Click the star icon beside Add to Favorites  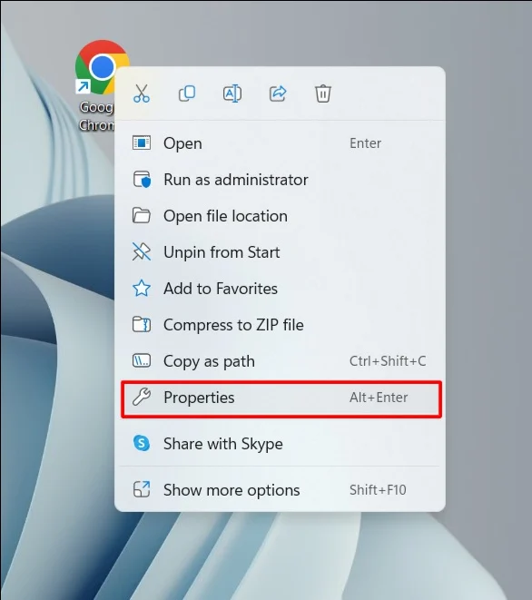click(142, 288)
